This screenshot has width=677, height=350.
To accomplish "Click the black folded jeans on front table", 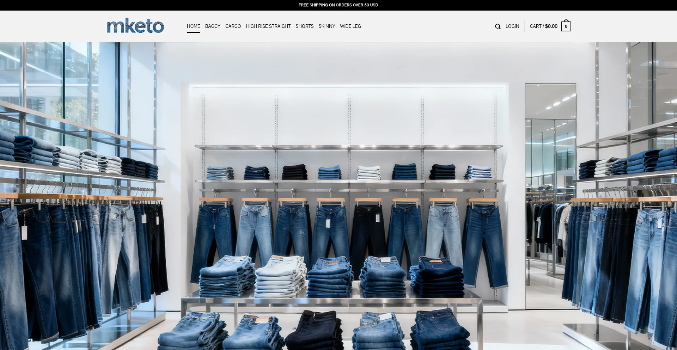I will pyautogui.click(x=316, y=330).
